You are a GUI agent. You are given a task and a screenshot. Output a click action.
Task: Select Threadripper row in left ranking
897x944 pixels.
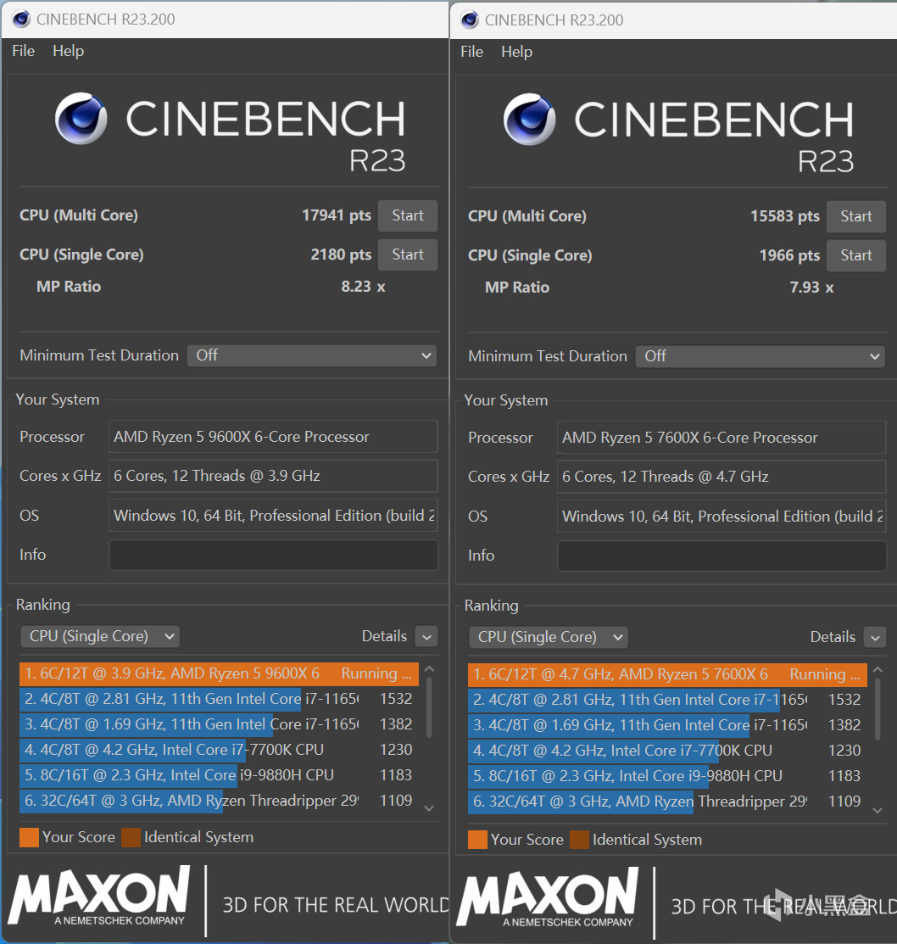(219, 801)
